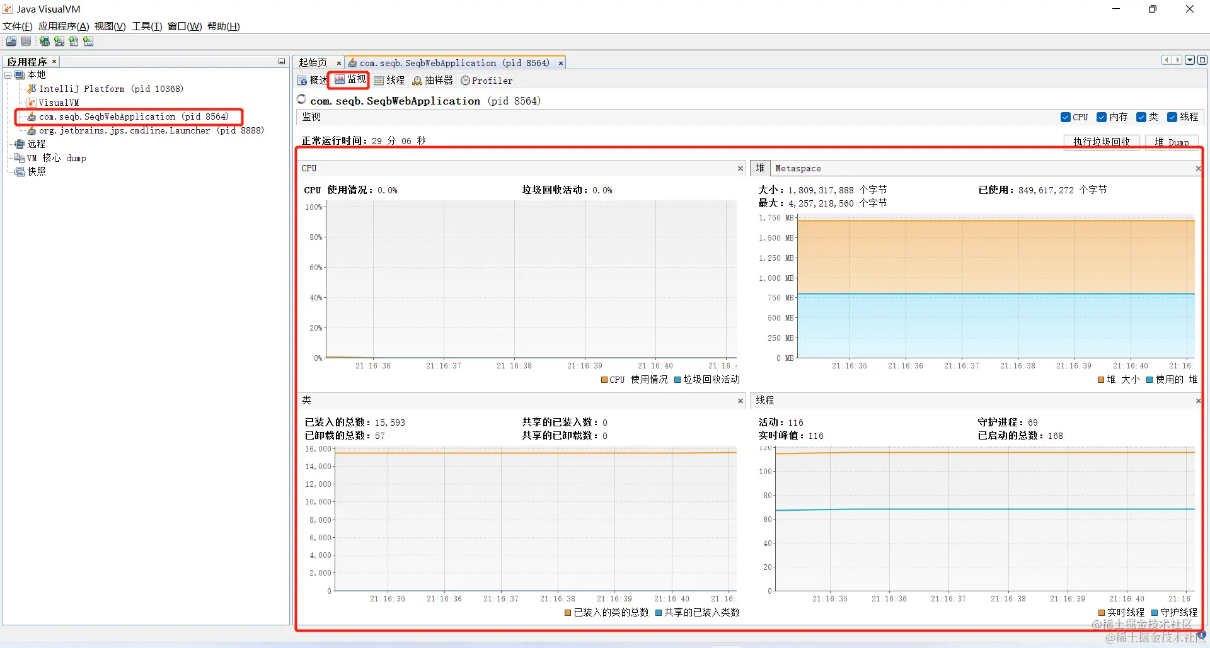This screenshot has width=1210, height=648.
Task: Close the 应用程序 side panel
Action: click(54, 61)
